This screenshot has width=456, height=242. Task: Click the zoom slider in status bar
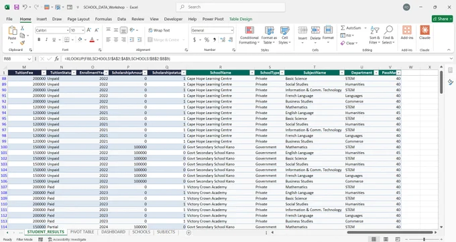click(424, 239)
